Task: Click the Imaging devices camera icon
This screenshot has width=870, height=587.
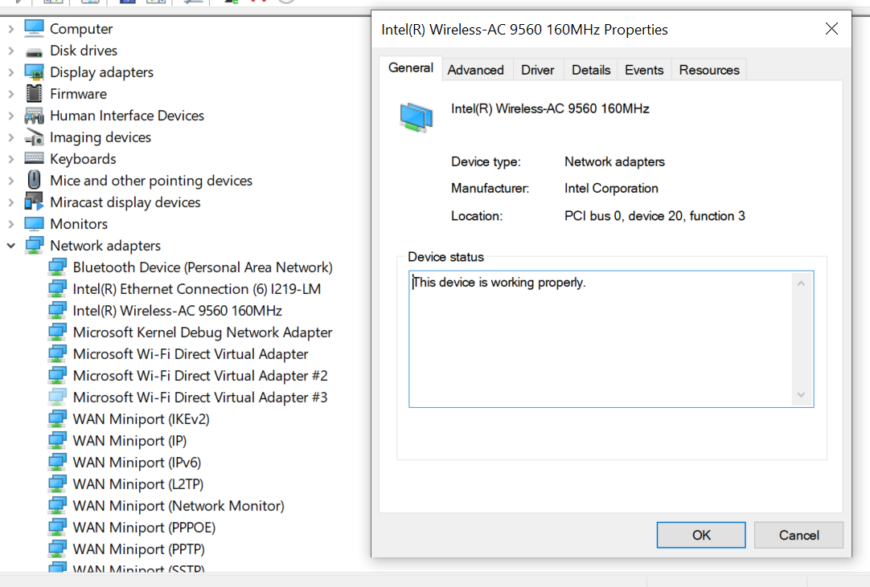Action: coord(34,137)
